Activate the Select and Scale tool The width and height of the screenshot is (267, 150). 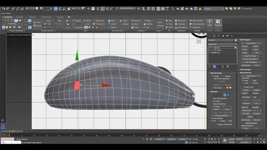click(x=65, y=9)
